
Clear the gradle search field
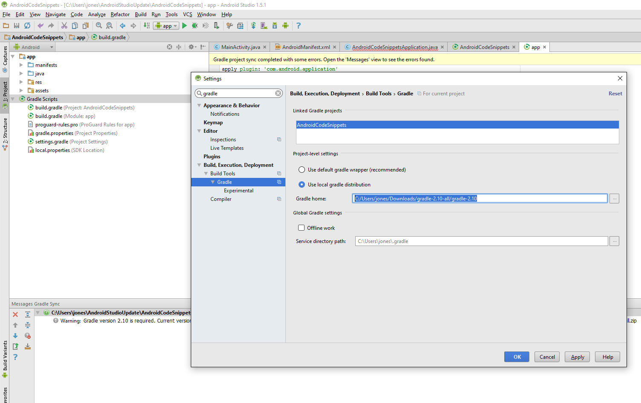pyautogui.click(x=278, y=93)
